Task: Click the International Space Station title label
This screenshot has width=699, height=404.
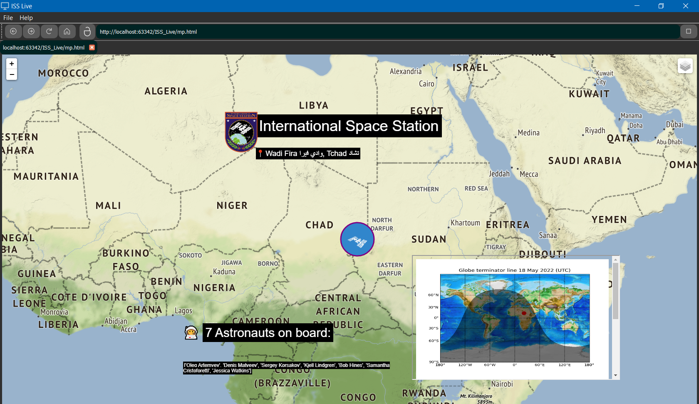Action: tap(349, 126)
